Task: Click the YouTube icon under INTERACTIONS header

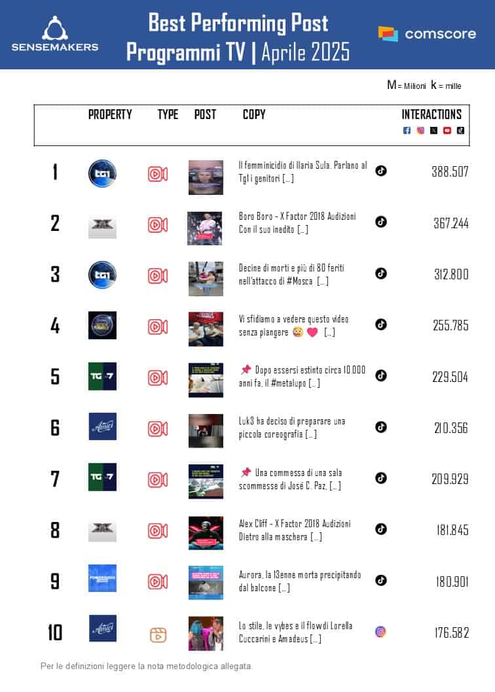Action: (x=447, y=131)
